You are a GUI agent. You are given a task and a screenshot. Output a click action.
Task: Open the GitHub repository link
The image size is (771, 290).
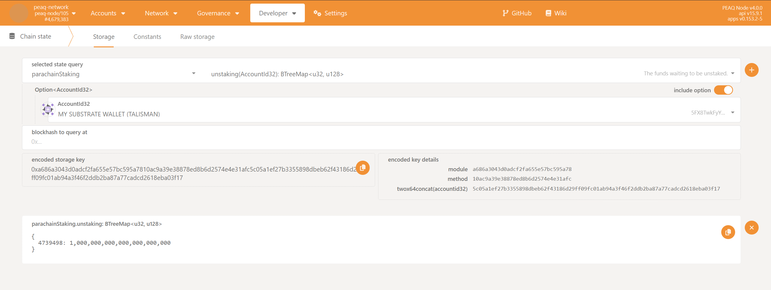pos(517,13)
